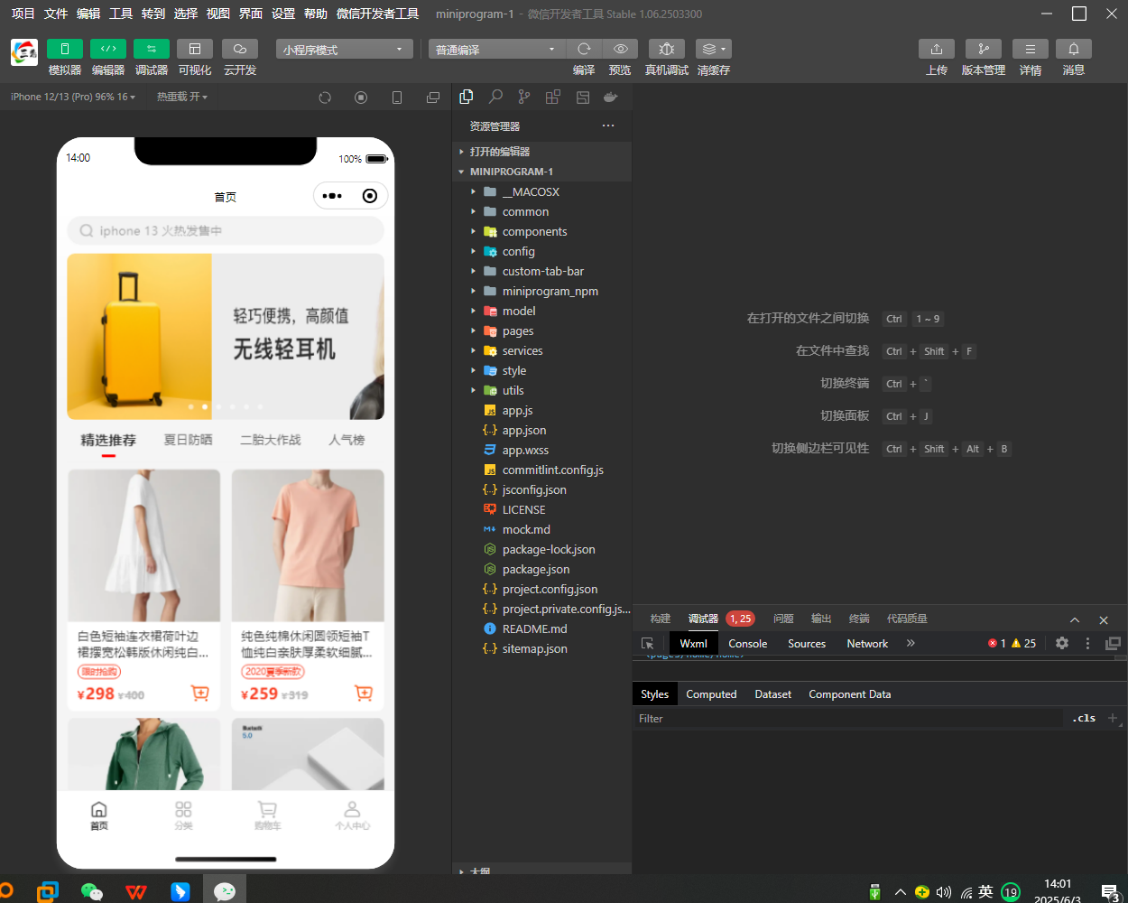Open the sitemap.json file
Screen dimensions: 1128x903
click(x=541, y=648)
